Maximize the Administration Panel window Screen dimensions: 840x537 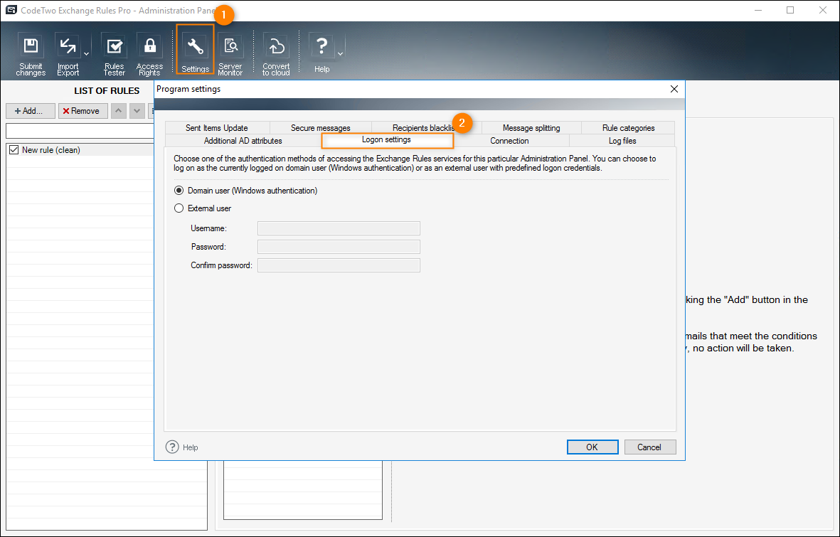pyautogui.click(x=790, y=10)
